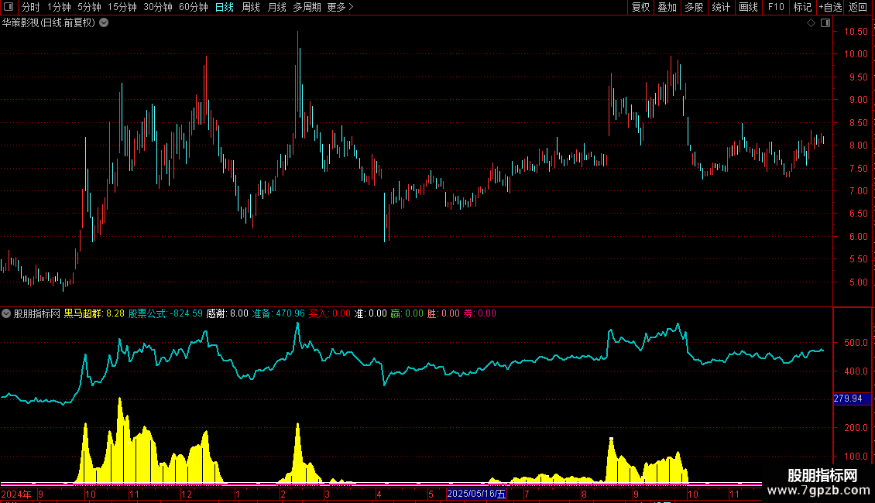The image size is (875, 503).
Task: Open F10 company info
Action: (776, 7)
